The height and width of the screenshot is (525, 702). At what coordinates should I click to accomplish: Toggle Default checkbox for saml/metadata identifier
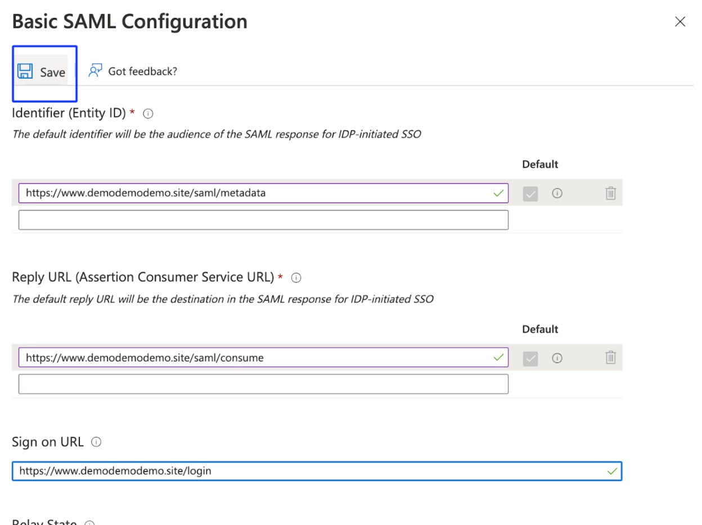[x=530, y=193]
